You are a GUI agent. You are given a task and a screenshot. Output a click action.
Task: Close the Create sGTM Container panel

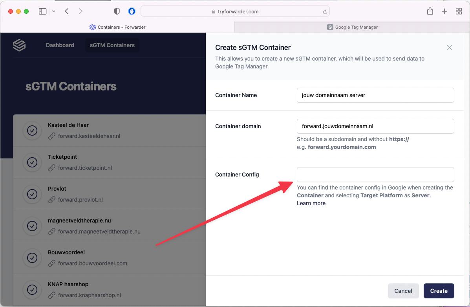(x=450, y=48)
